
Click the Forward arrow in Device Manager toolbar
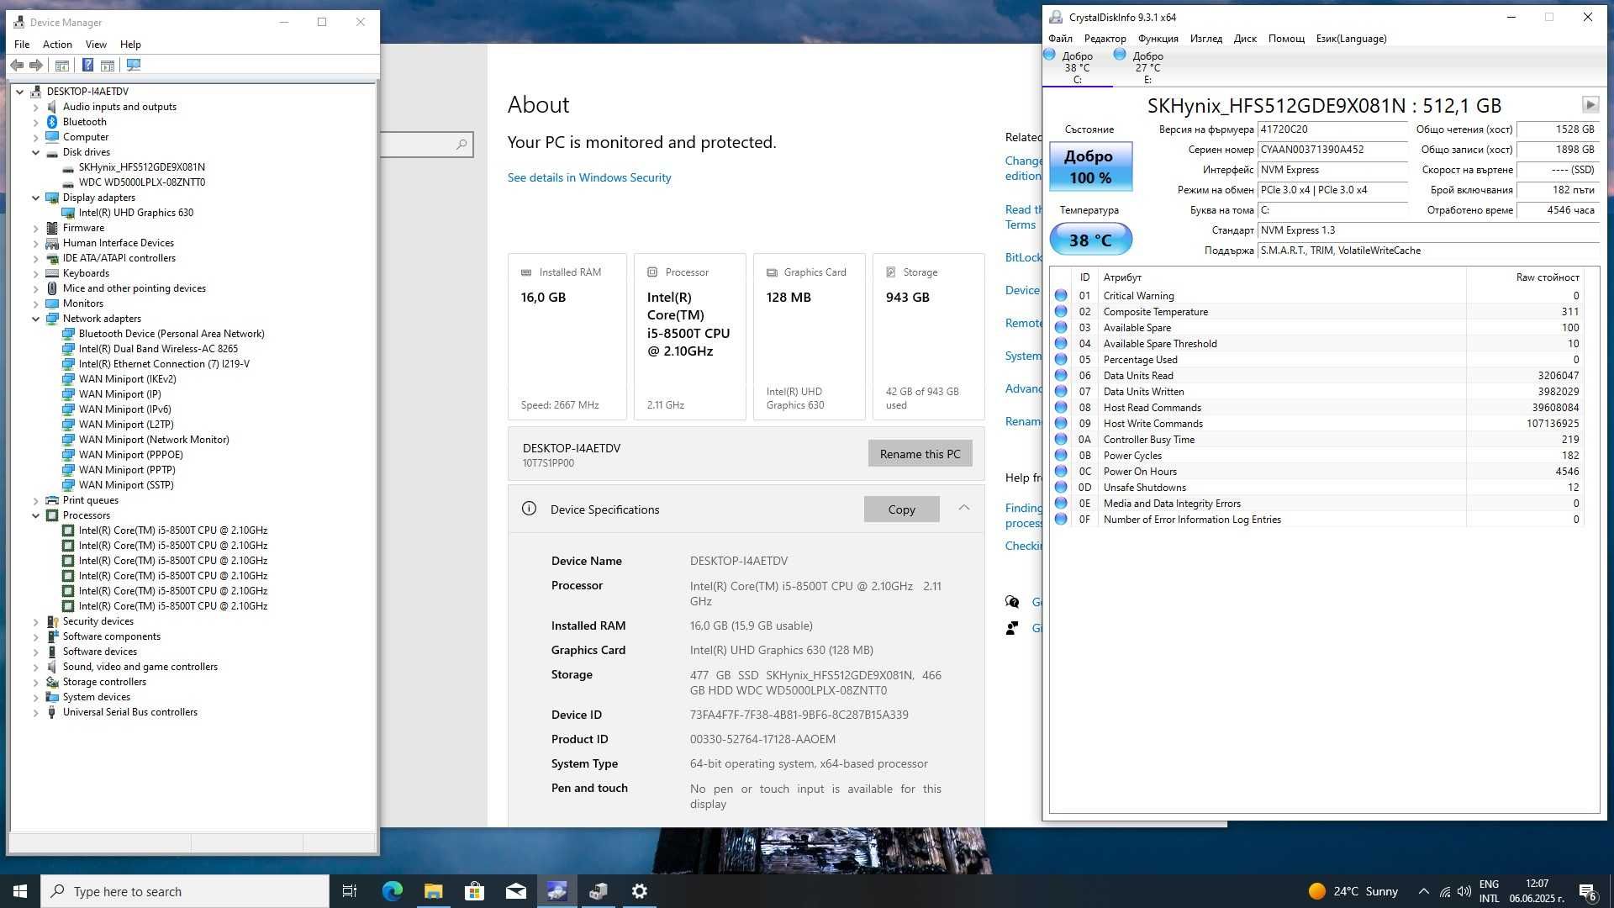point(36,65)
